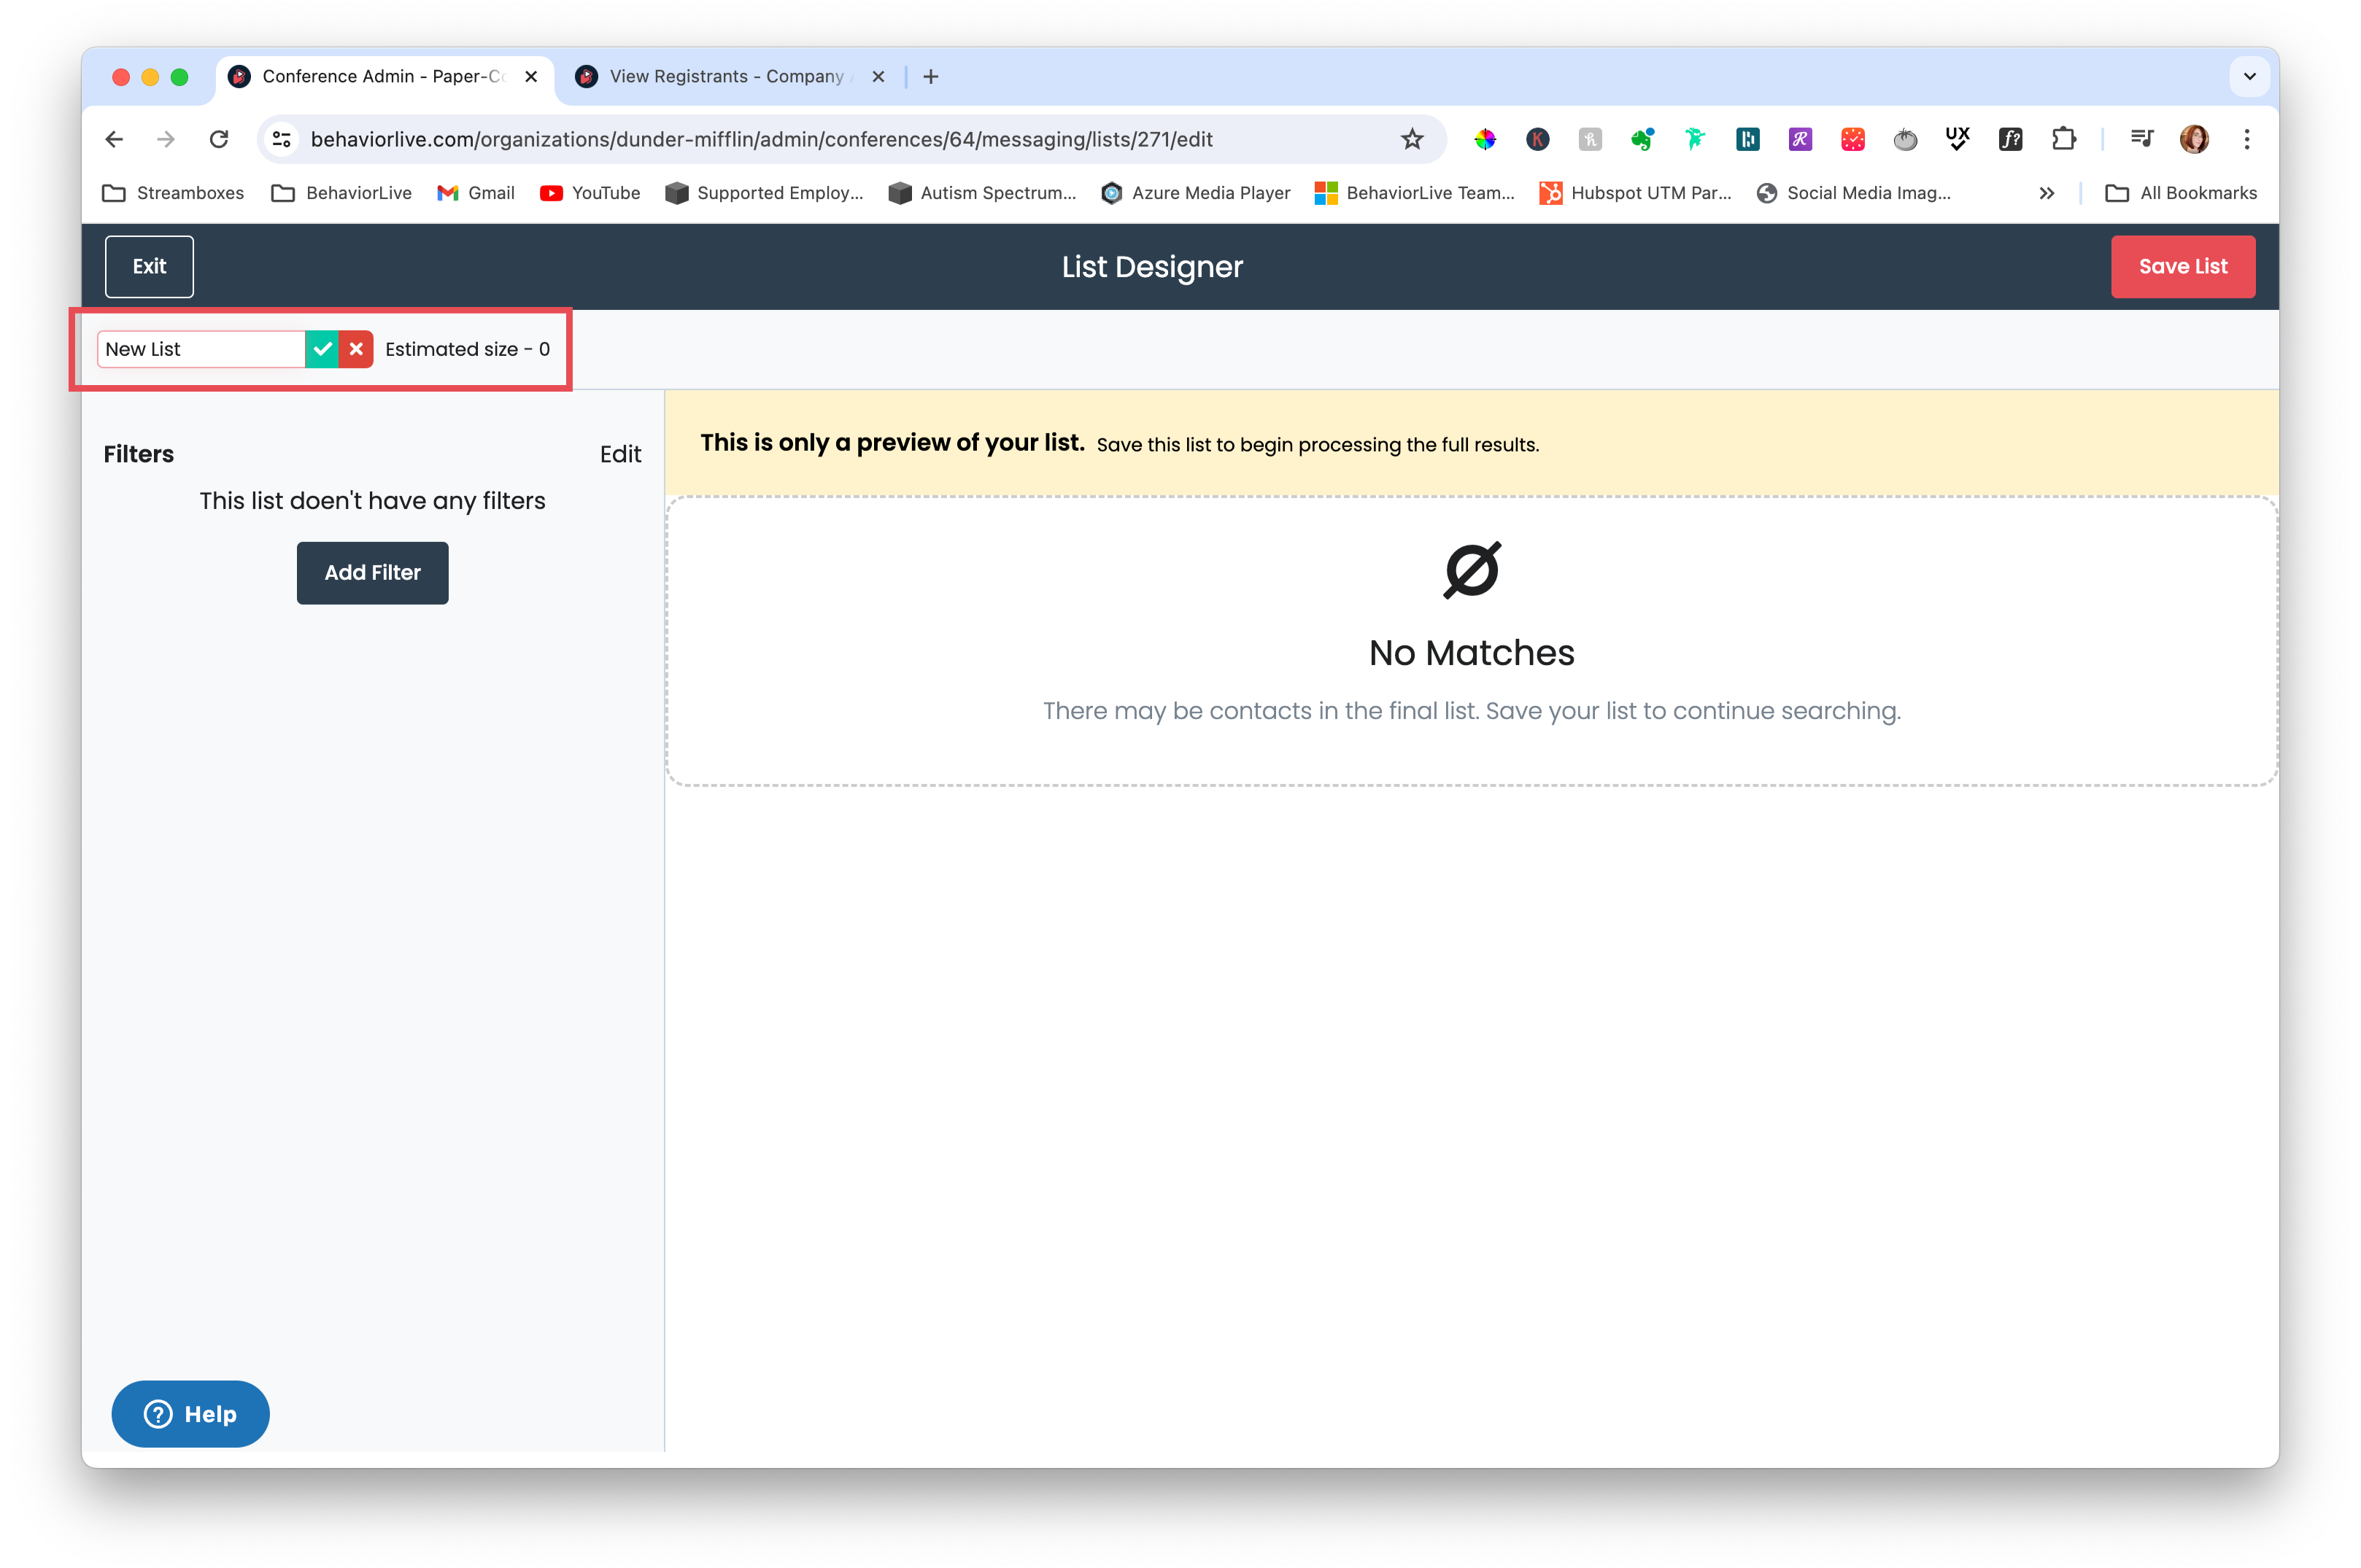Cancel list rename with red X
Screen dimensions: 2361x1568
[x=356, y=349]
